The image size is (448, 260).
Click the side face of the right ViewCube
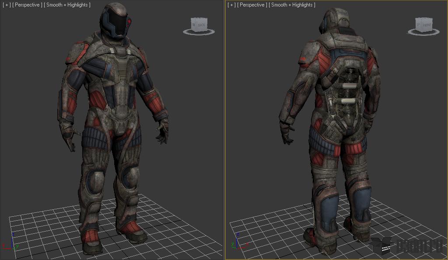(x=419, y=25)
